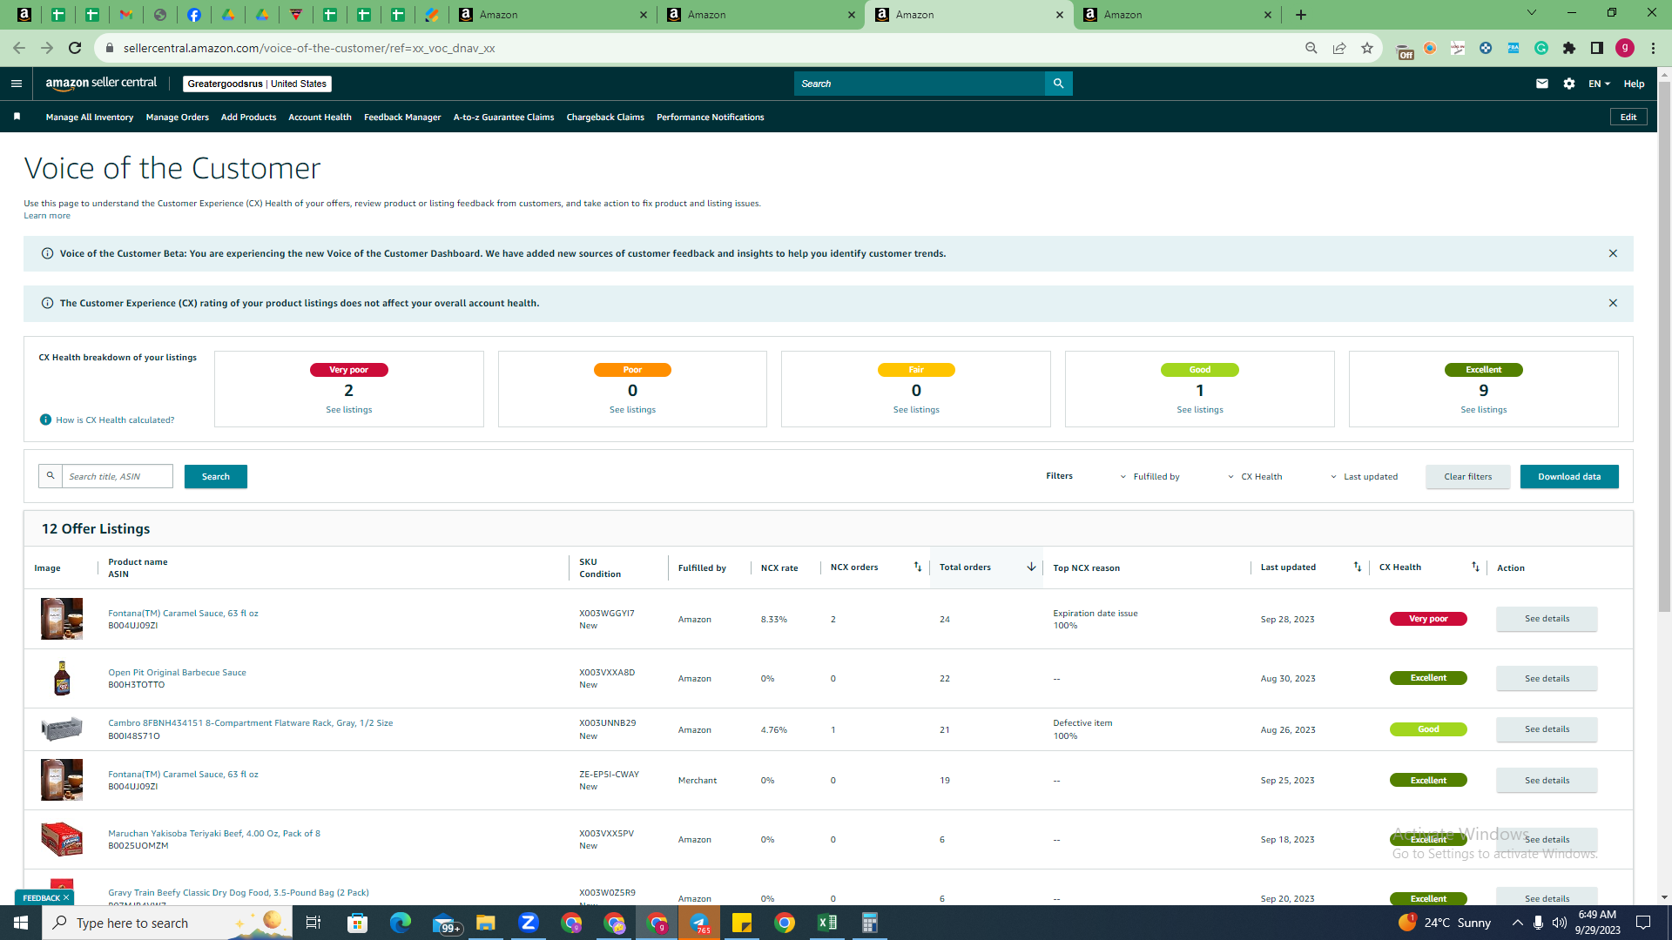This screenshot has width=1672, height=940.
Task: Click the browser vertical scrollbar
Action: coord(1664,348)
